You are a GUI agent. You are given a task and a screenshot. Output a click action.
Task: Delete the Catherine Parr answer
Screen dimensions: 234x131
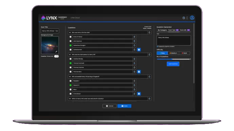pos(134,50)
